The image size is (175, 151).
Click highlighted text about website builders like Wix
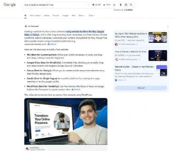point(64,33)
